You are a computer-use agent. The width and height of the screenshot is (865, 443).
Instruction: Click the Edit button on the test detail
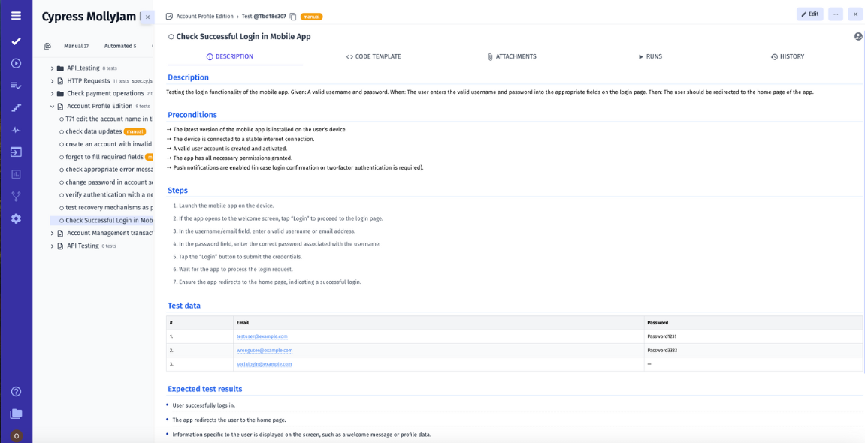(x=809, y=14)
